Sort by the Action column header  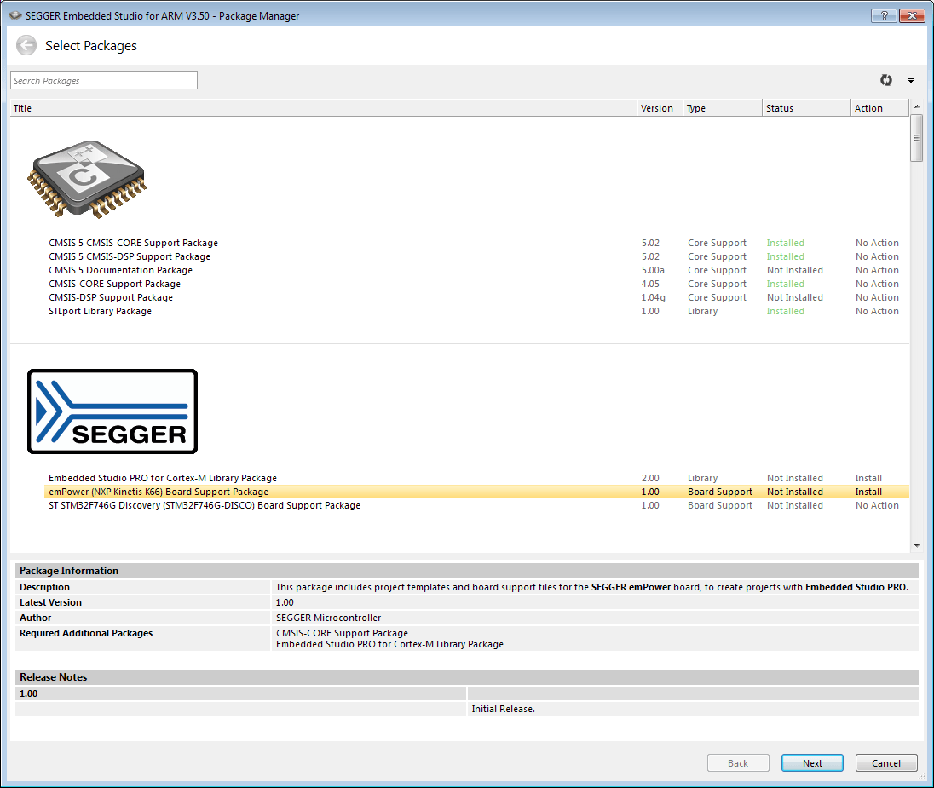(879, 108)
